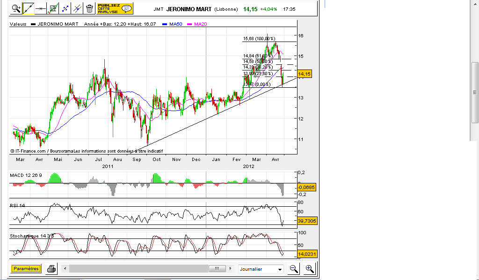Click the JMT ticker symbol in header
This screenshot has width=479, height=280.
(159, 9)
